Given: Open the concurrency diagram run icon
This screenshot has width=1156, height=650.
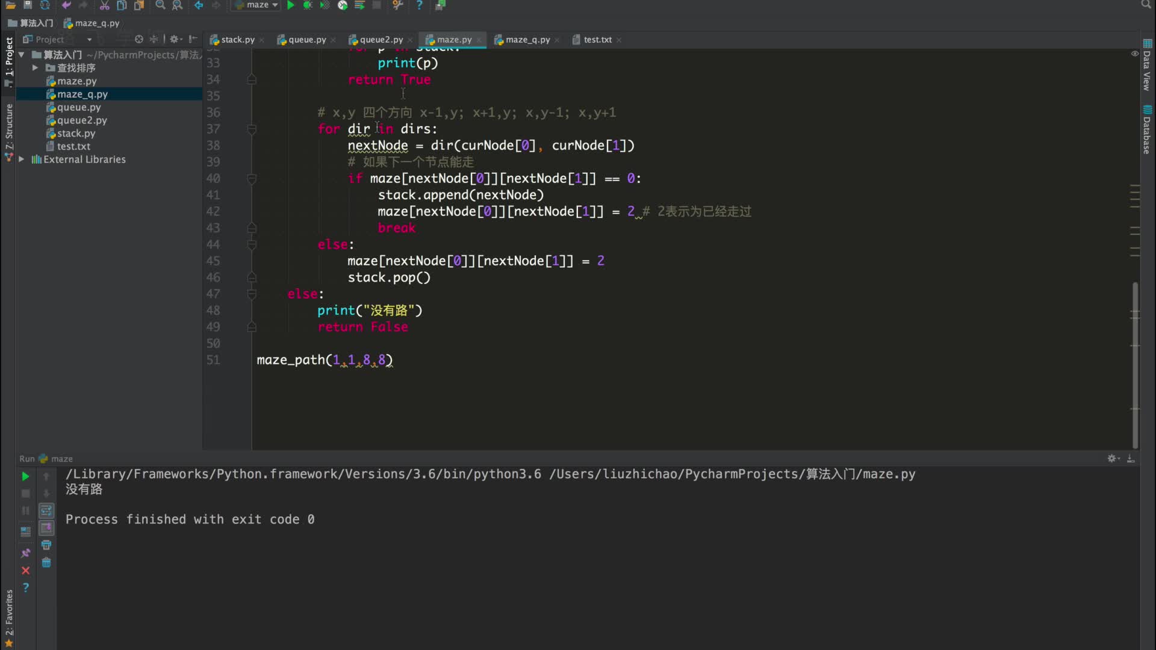Looking at the screenshot, I should 359,5.
